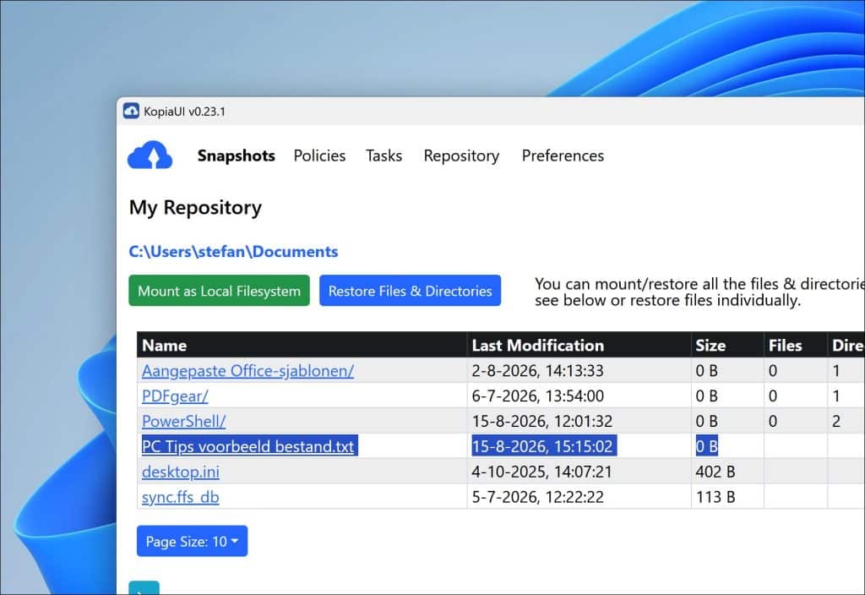Switch to the Policies tab
Screen dimensions: 865x595
(319, 156)
